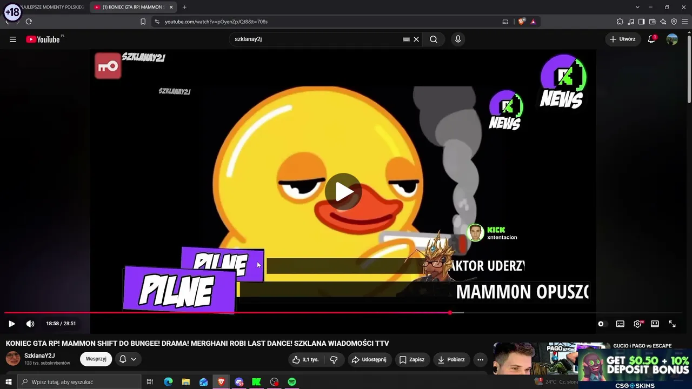Seek on the red video progress bar
692x389 pixels.
(227, 313)
